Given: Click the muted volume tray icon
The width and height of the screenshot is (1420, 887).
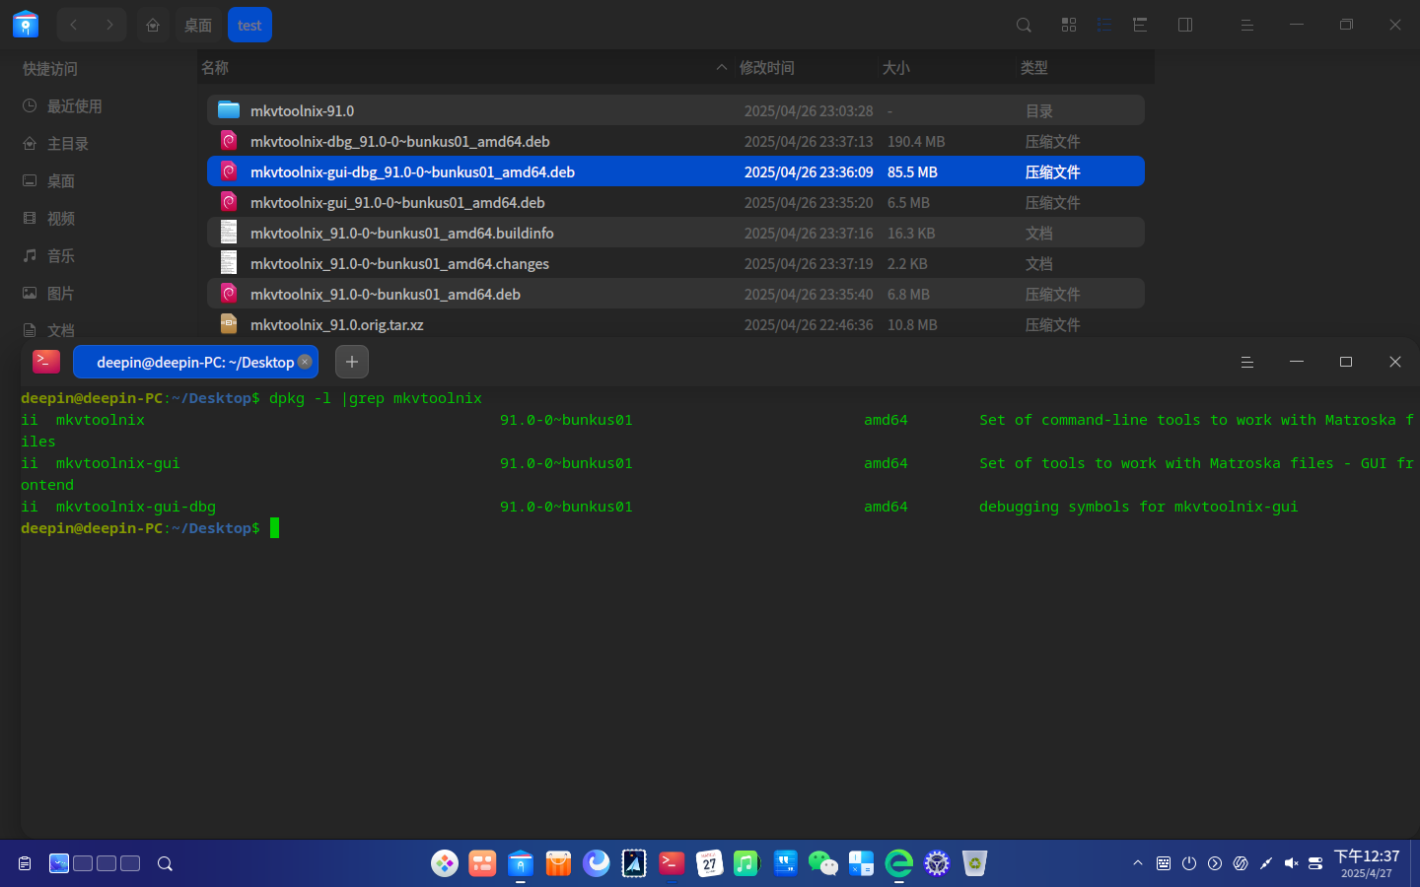Looking at the screenshot, I should click(x=1291, y=863).
